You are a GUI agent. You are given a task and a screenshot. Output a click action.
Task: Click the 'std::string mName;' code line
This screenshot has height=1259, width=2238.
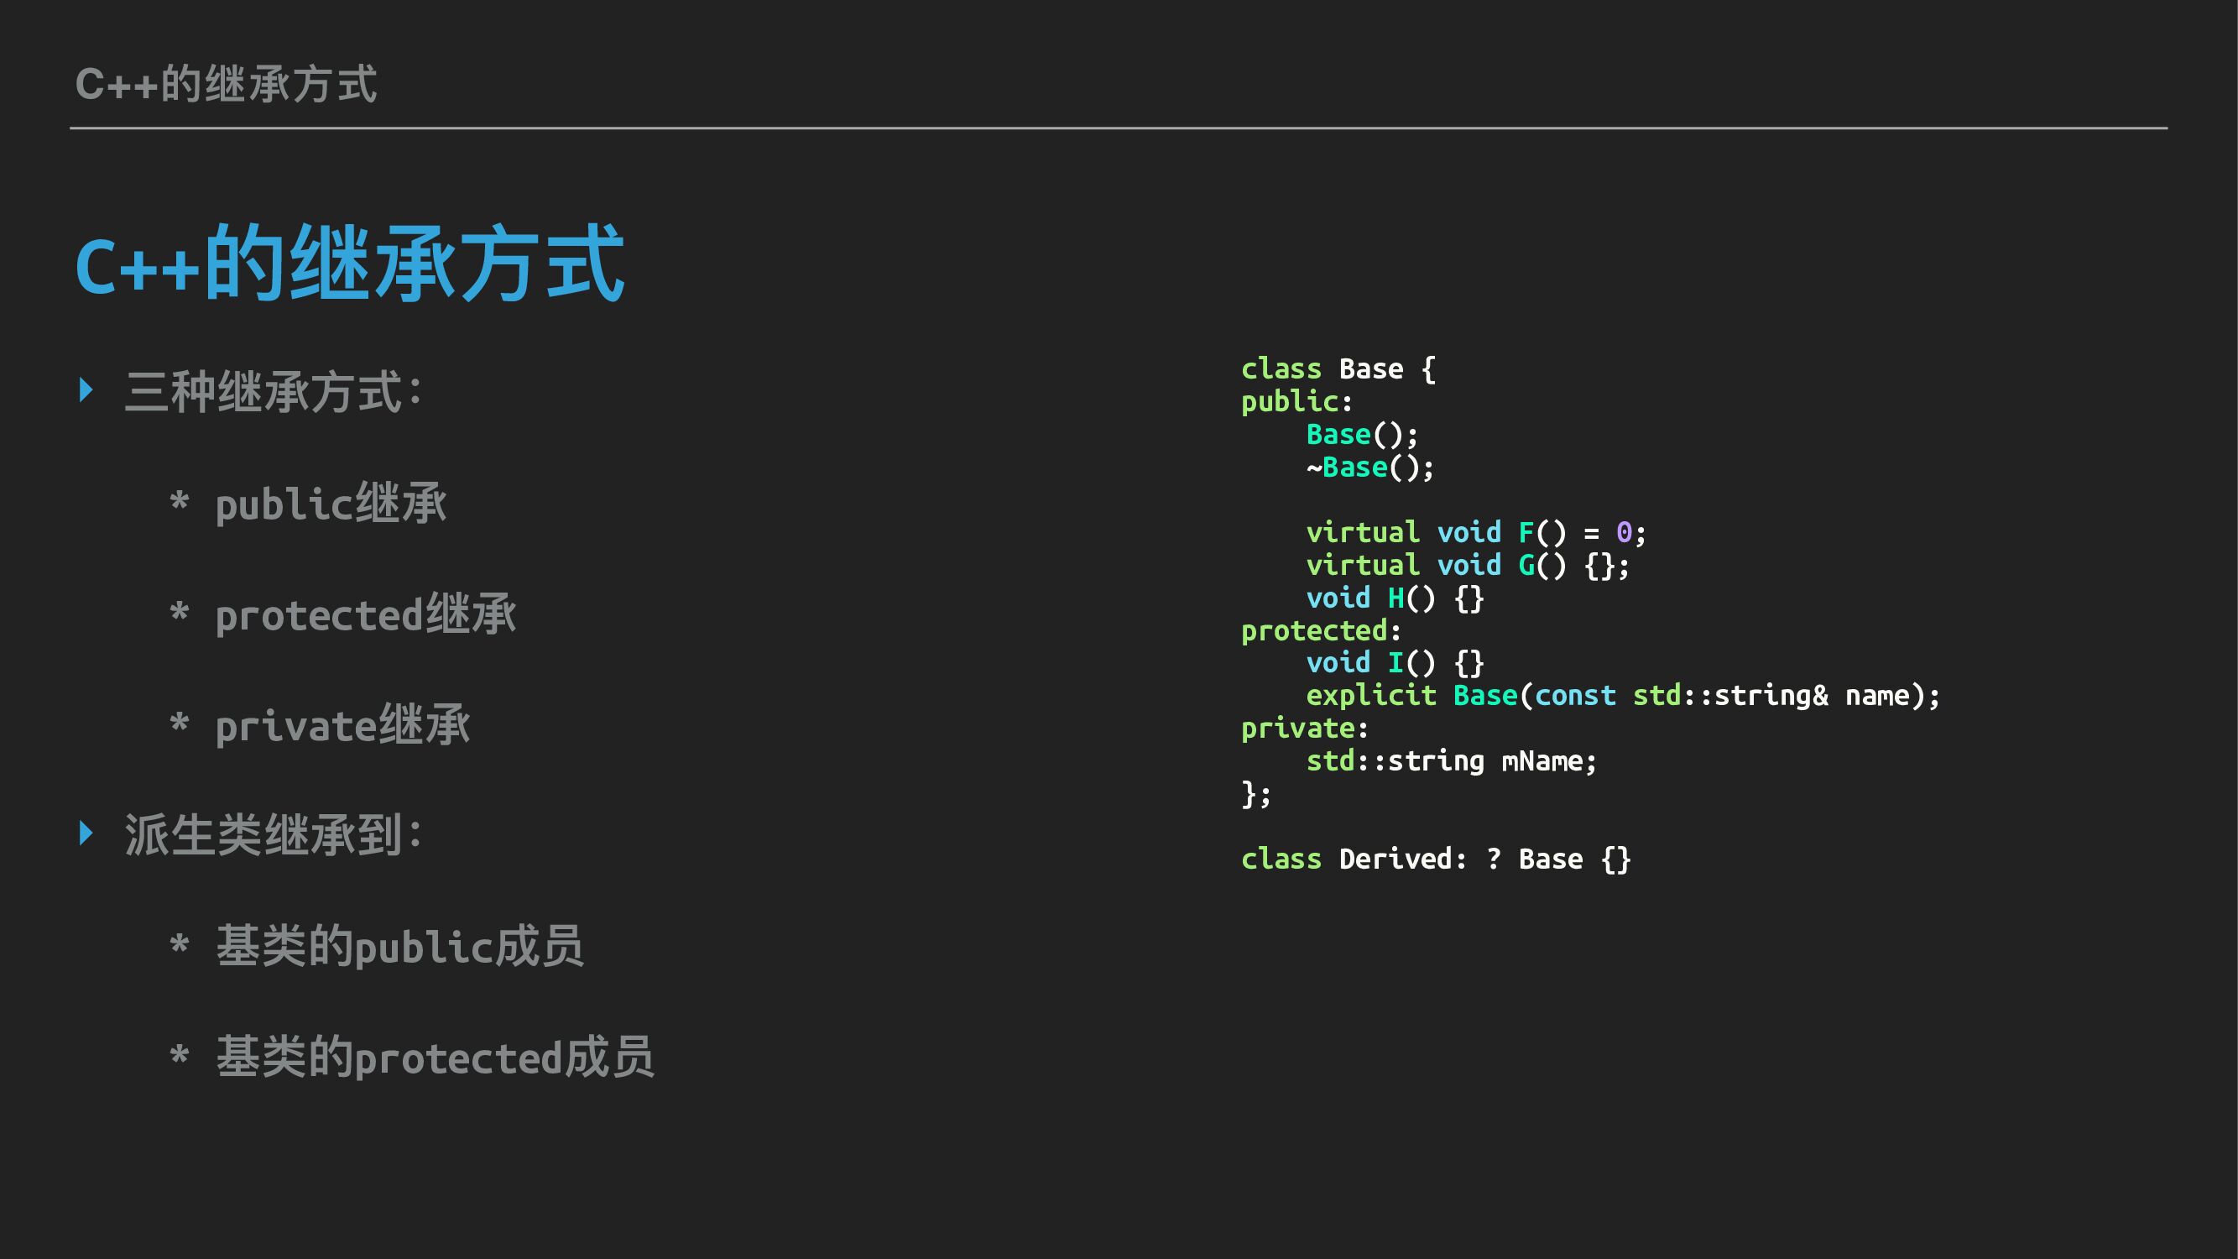(x=1451, y=761)
